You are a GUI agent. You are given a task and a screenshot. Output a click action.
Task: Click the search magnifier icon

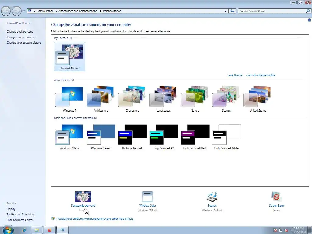coord(308,11)
